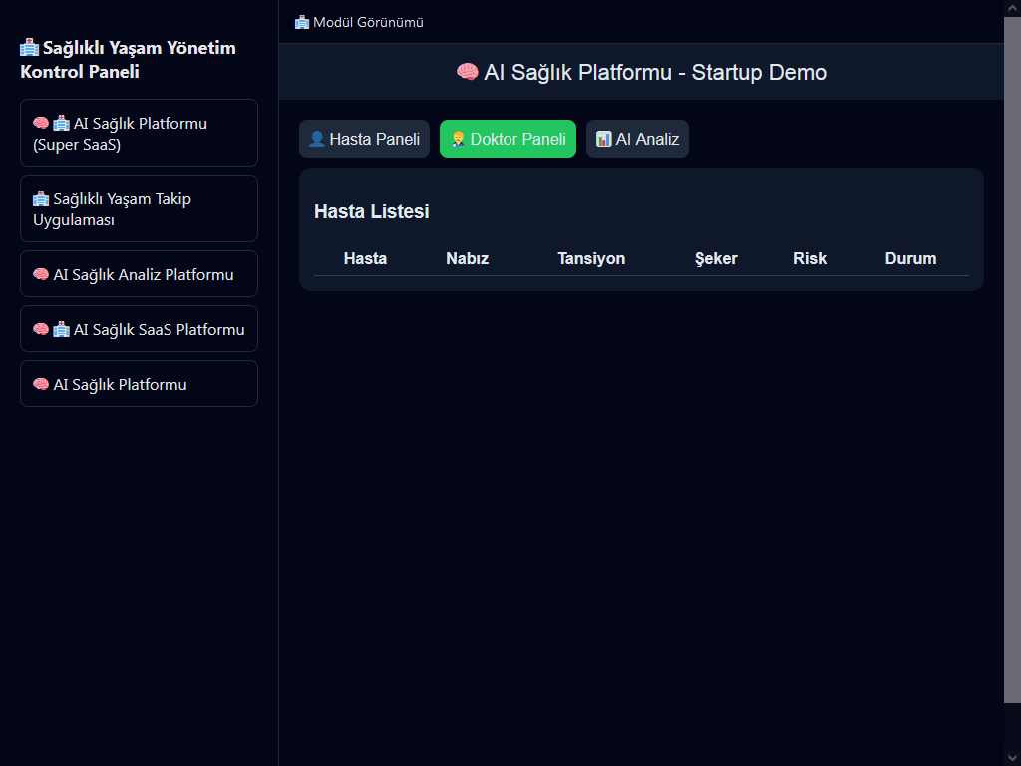Click person icon on Hasta Paneli tab

317,139
